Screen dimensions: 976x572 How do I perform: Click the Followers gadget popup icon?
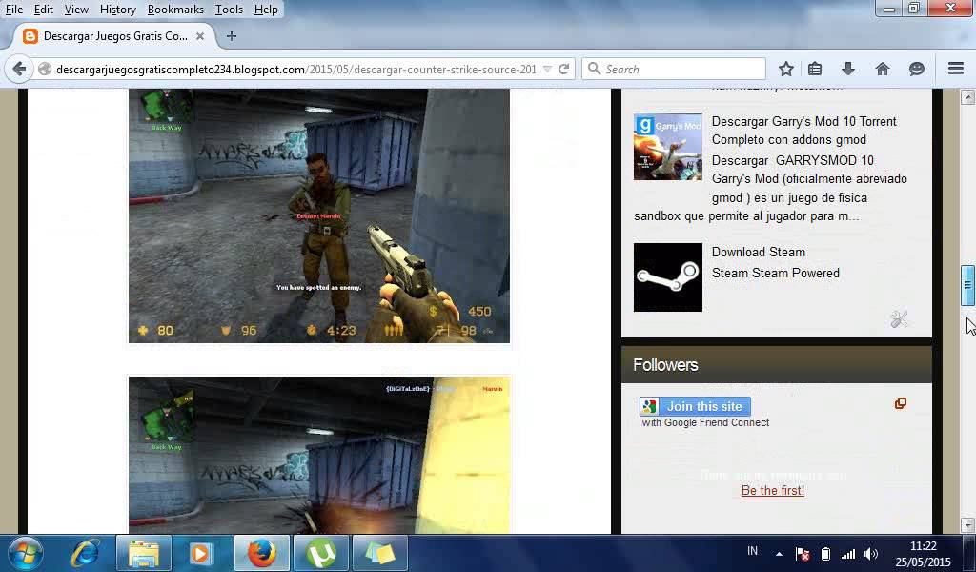(900, 403)
